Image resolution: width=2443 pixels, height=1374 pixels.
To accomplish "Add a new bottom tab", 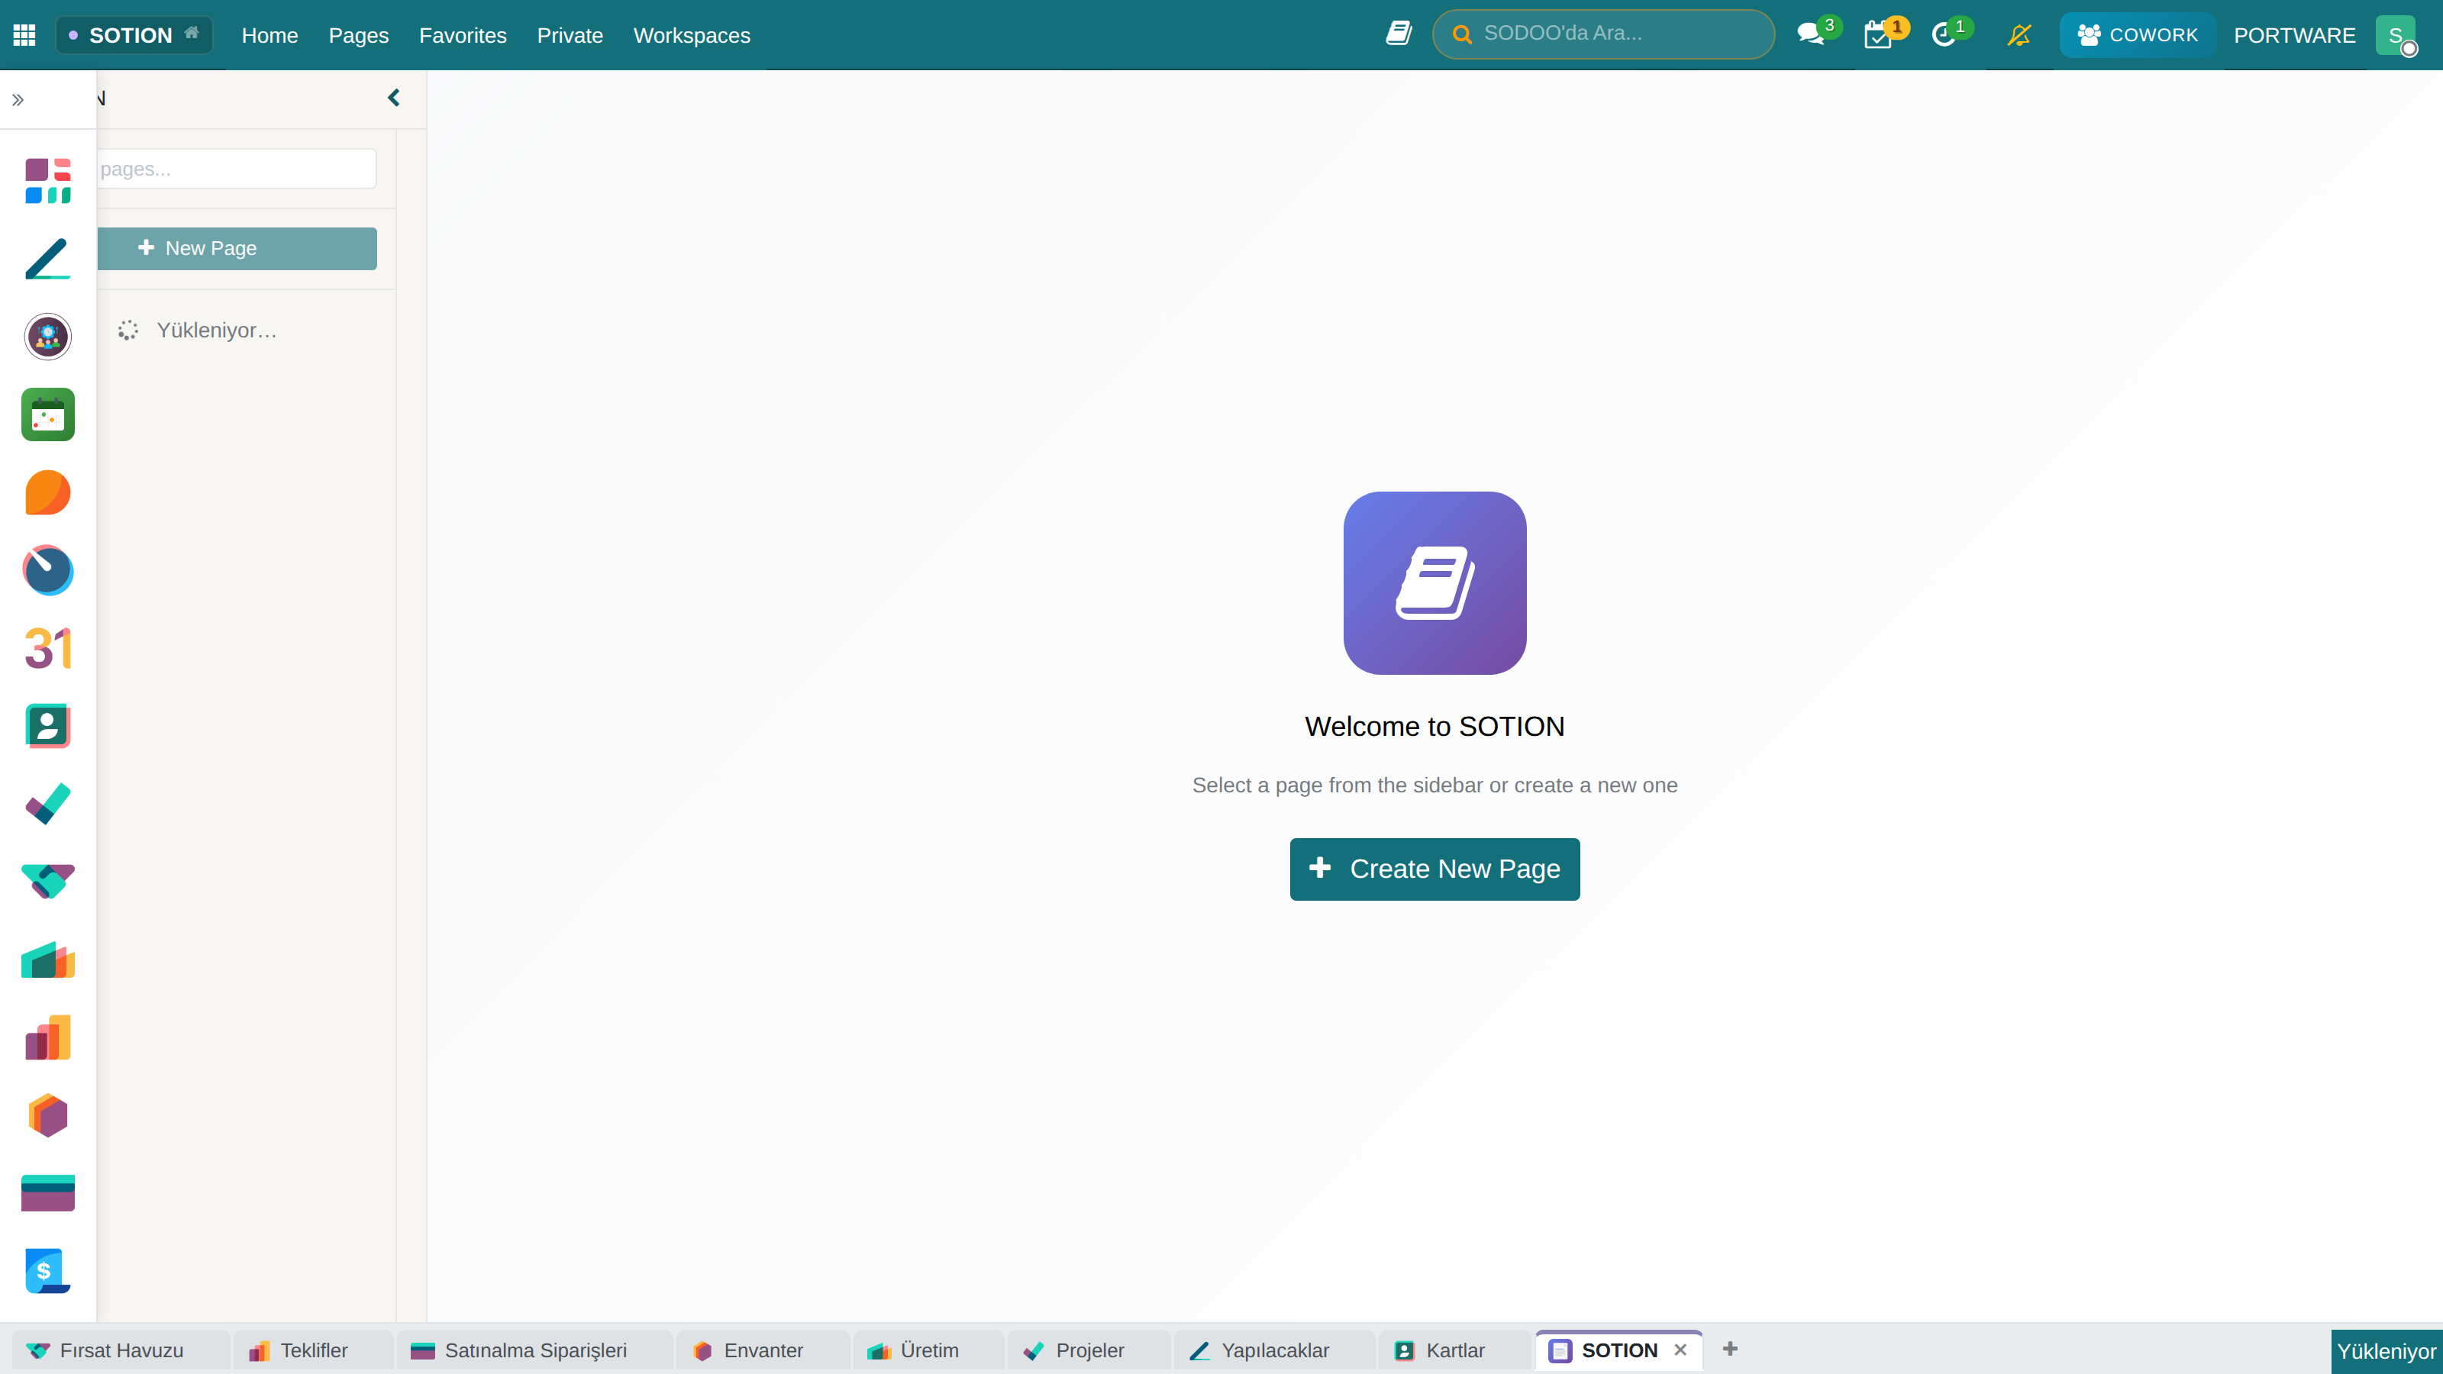I will point(1730,1348).
